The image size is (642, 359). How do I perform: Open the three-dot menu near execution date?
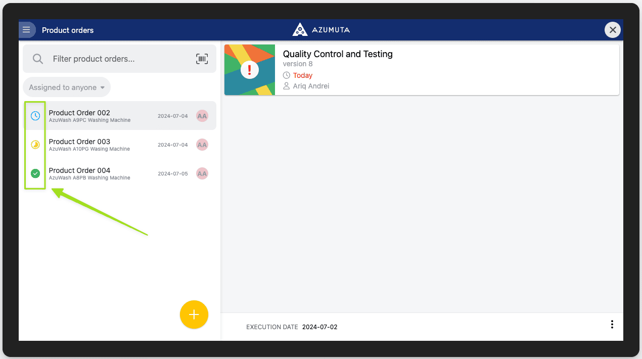tap(612, 324)
